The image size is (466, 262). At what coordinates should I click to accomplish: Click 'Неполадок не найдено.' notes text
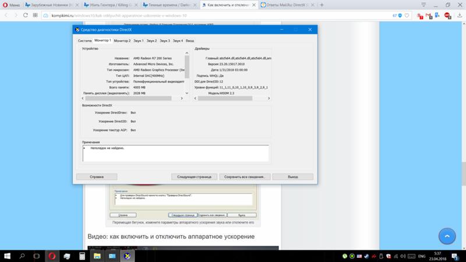click(107, 148)
